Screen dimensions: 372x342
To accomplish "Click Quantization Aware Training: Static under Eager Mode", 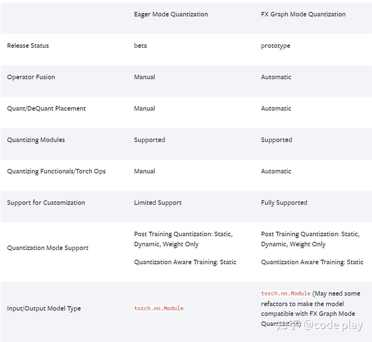I will point(185,262).
